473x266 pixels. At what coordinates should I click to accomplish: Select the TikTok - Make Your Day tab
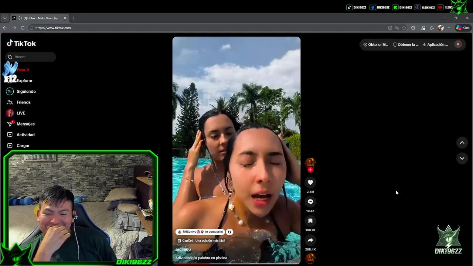pyautogui.click(x=40, y=18)
